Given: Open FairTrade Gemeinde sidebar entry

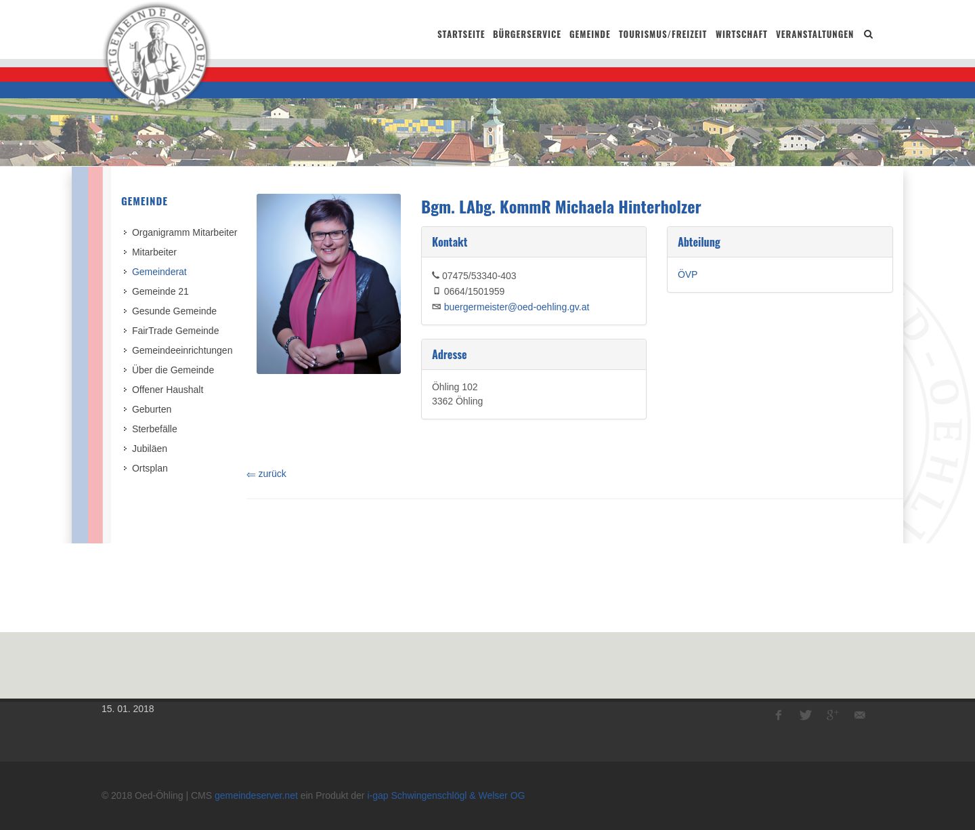Looking at the screenshot, I should point(175,331).
